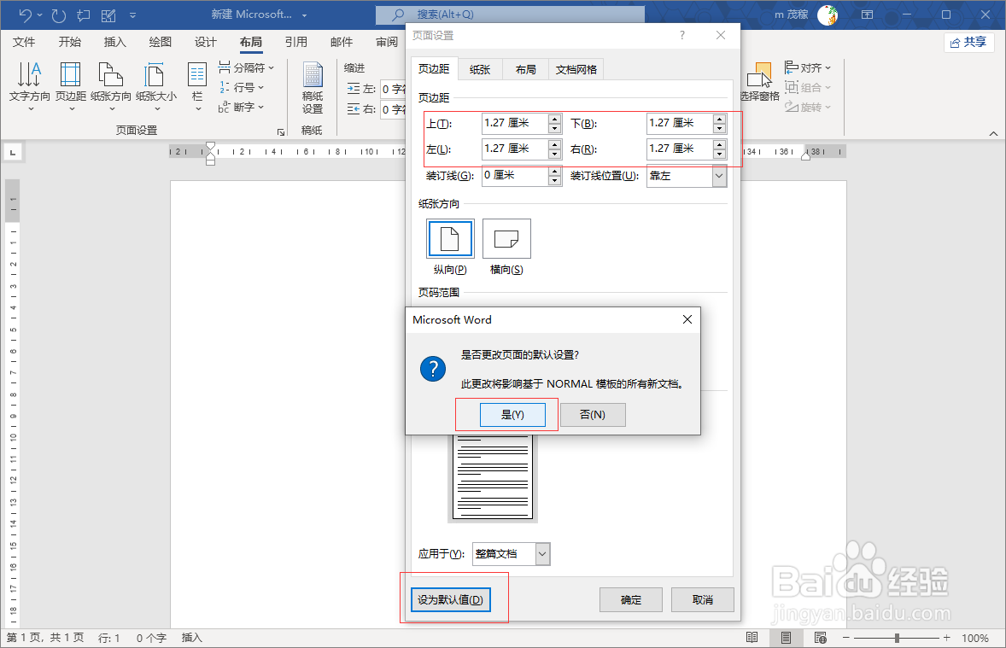Click the Share (共享) button
Image resolution: width=1006 pixels, height=648 pixels.
pyautogui.click(x=968, y=43)
